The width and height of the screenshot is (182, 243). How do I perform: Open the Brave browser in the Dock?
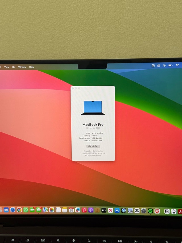coord(157,211)
